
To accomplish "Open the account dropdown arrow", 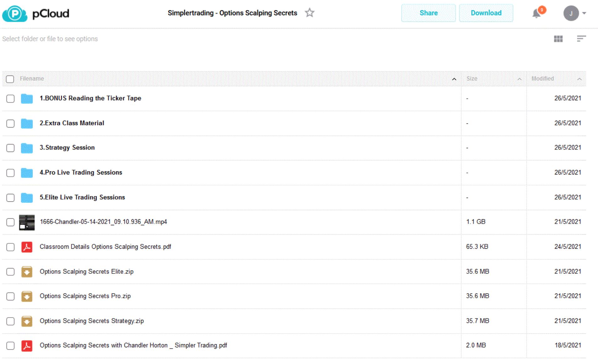I will coord(584,13).
